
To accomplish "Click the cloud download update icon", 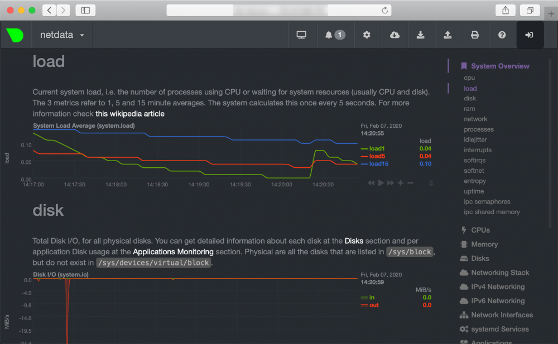I will point(395,35).
